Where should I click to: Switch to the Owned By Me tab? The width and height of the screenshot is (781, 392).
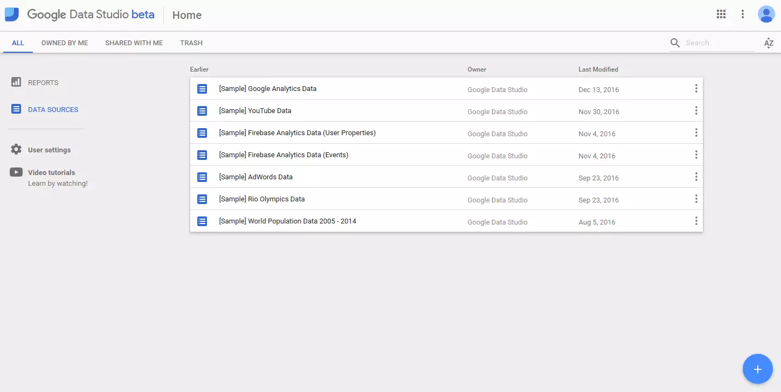(65, 43)
